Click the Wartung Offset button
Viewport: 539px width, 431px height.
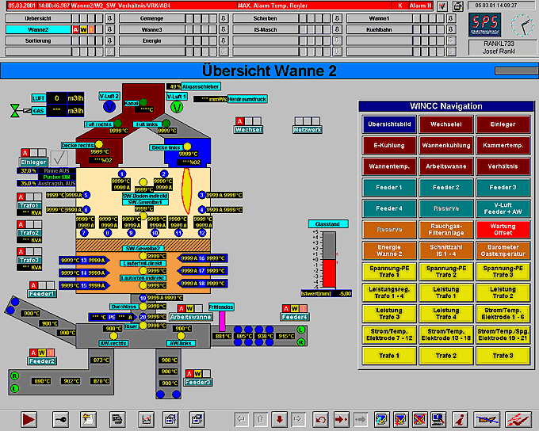click(x=503, y=230)
